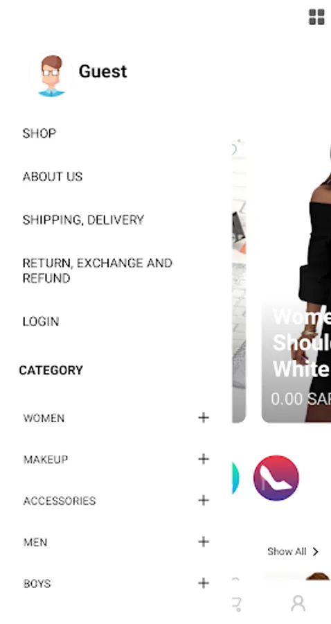Click the Show All link
331x624 pixels.
(x=293, y=552)
